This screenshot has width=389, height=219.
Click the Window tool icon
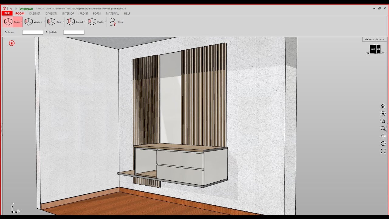tap(29, 22)
